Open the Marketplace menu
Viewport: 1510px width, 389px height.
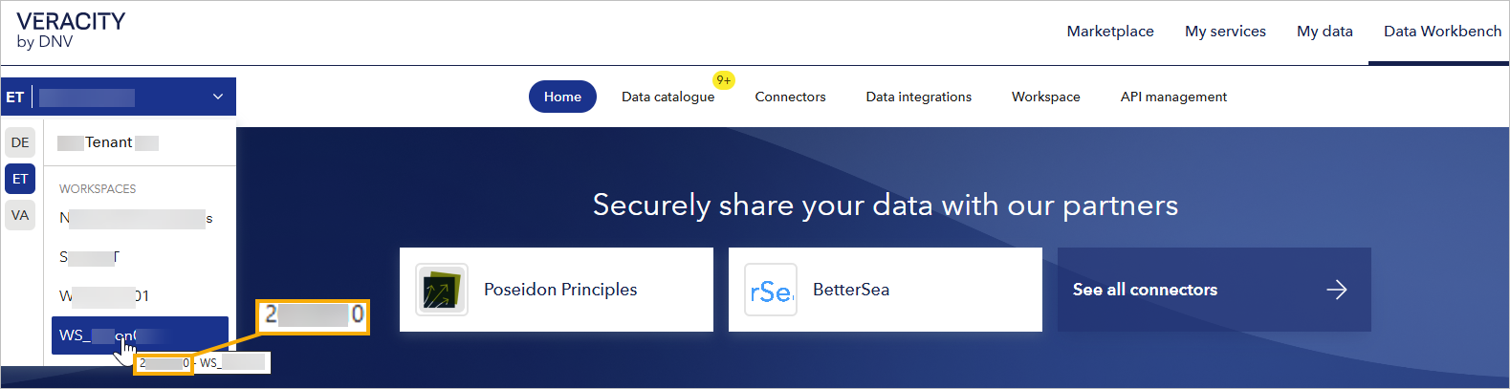[1110, 32]
